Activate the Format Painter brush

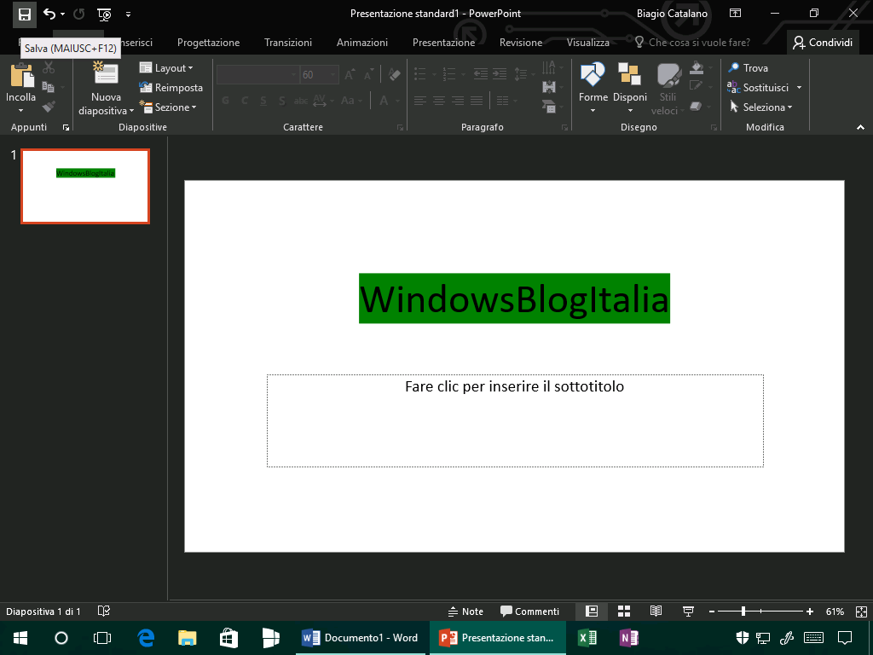[49, 107]
